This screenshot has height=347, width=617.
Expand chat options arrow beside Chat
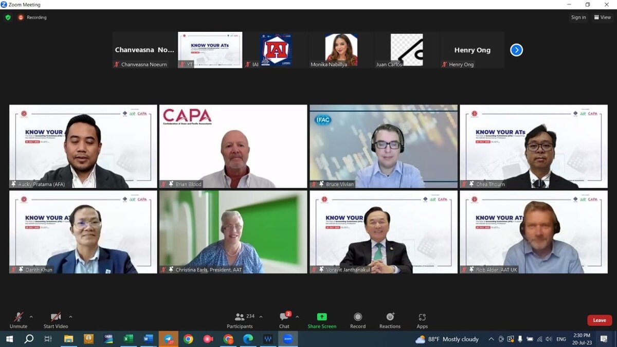pos(297,317)
